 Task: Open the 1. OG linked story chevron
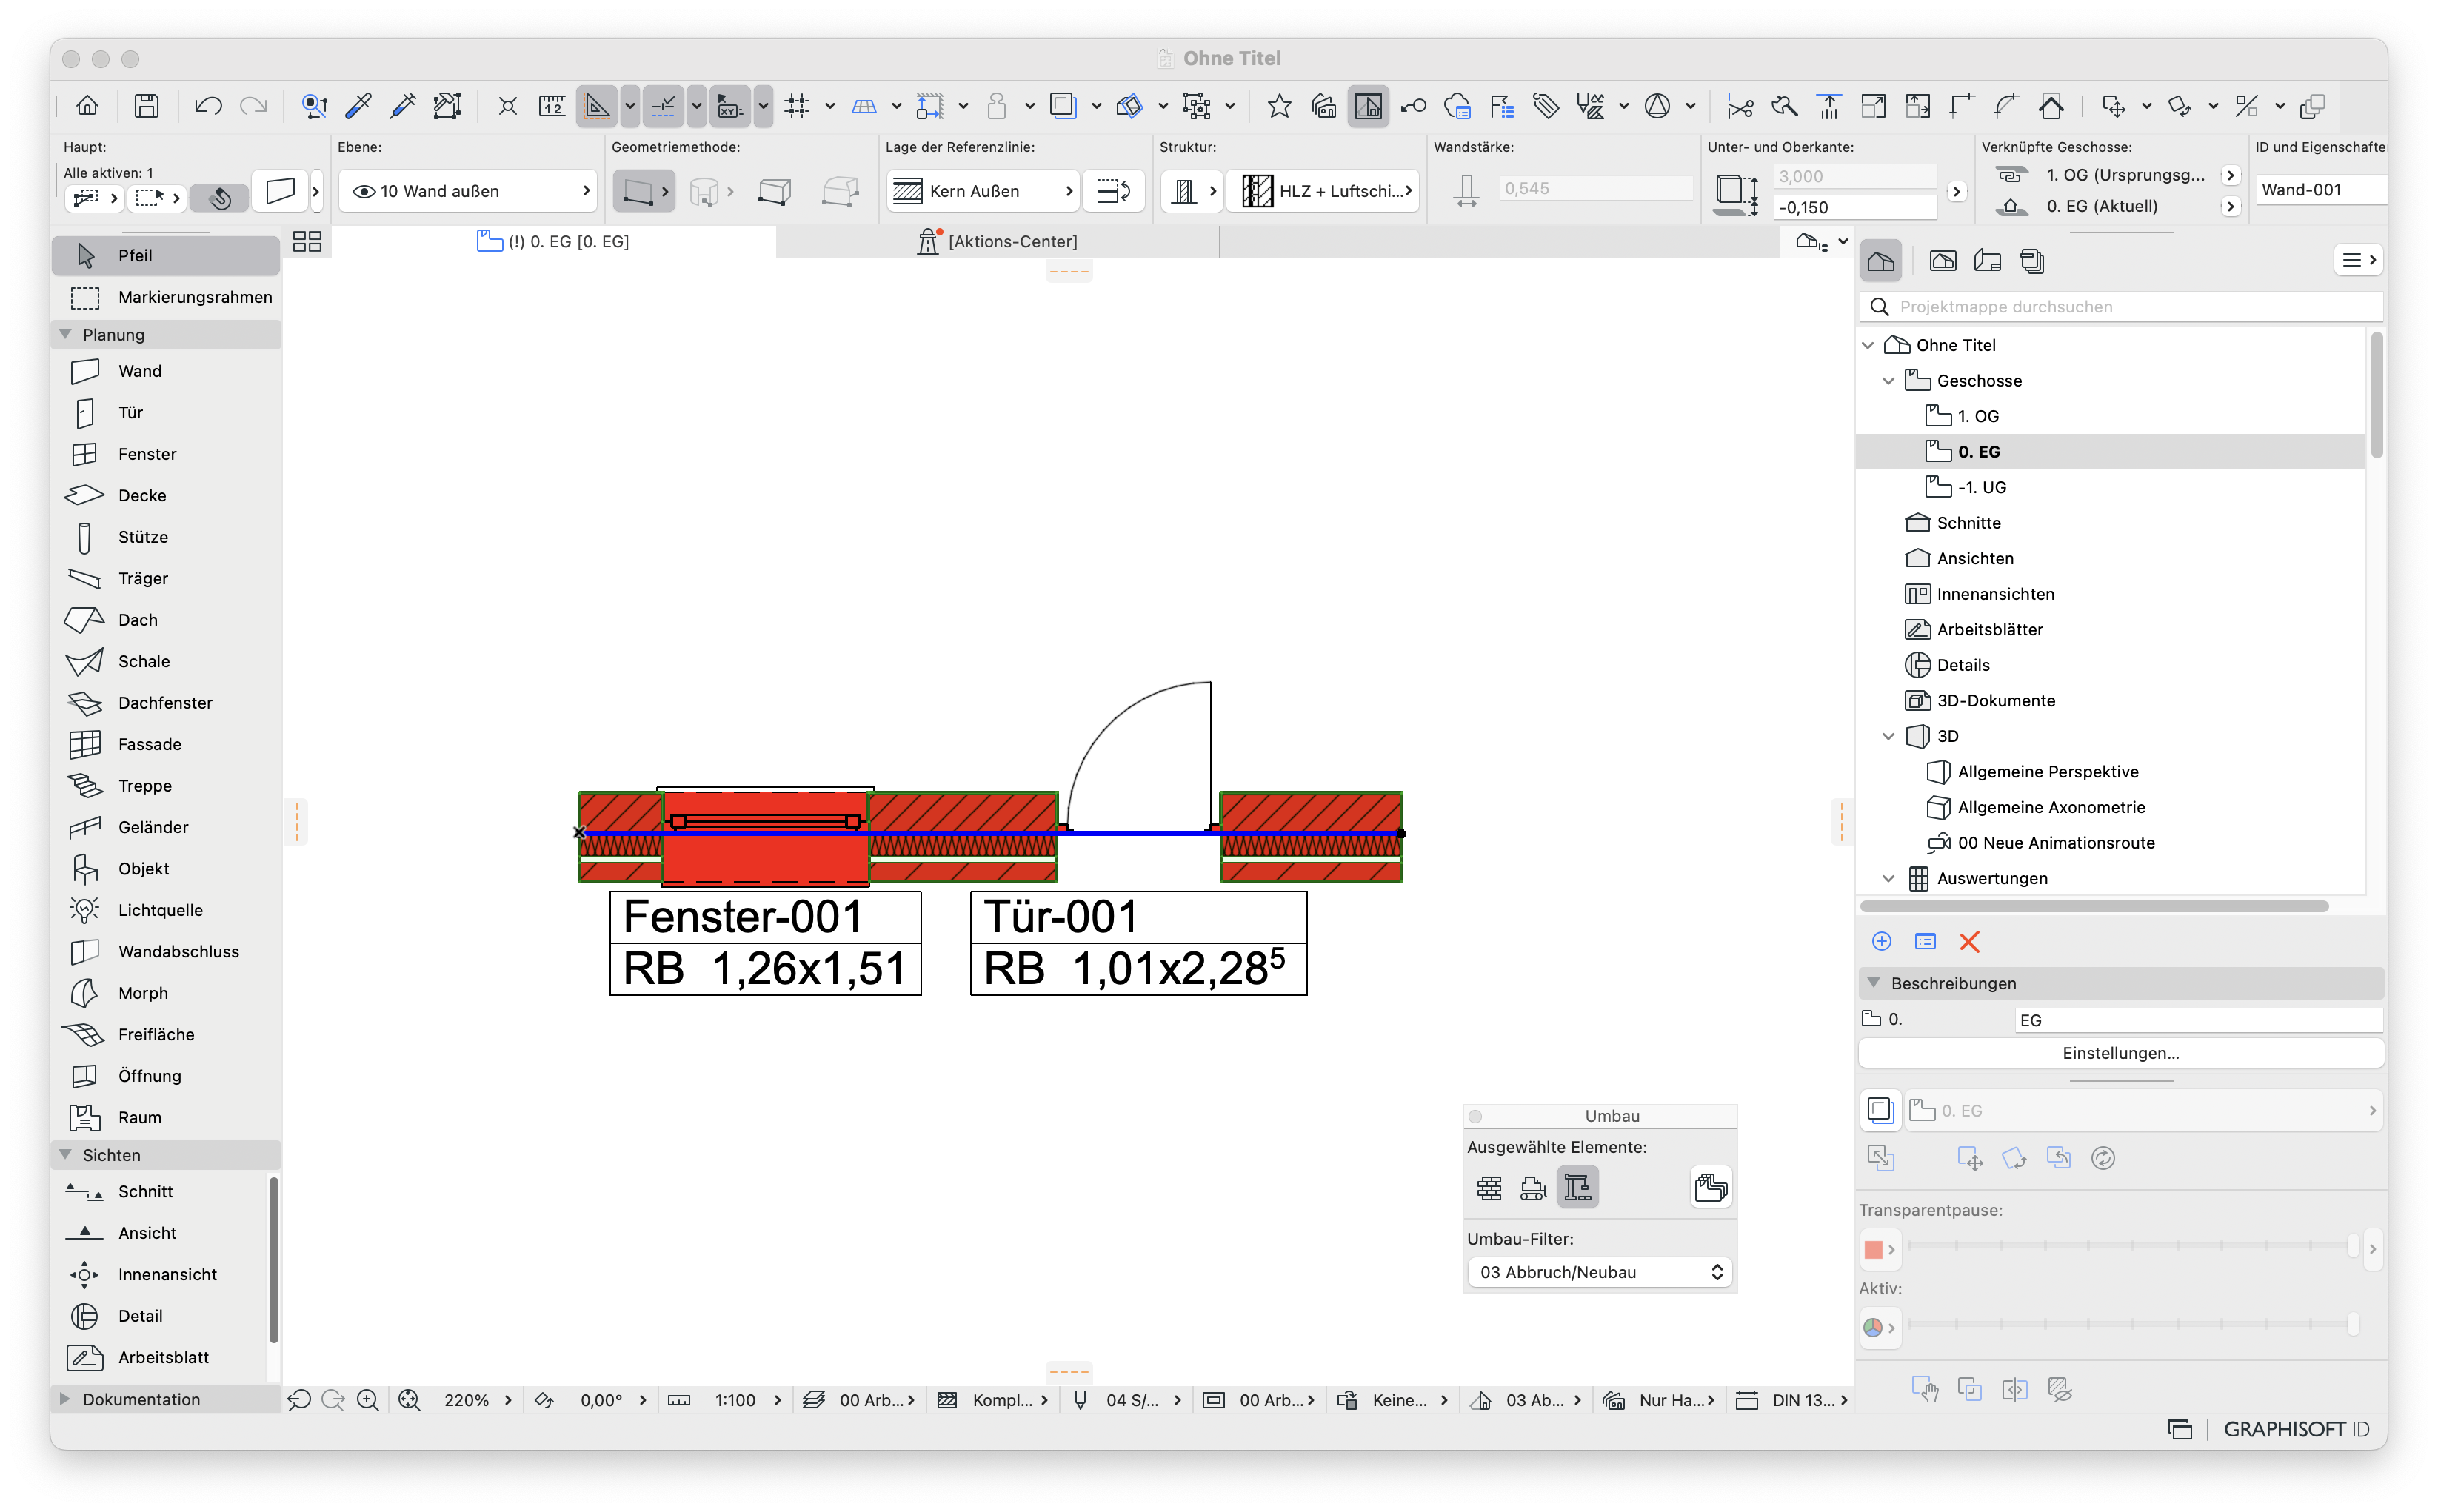pos(2229,175)
